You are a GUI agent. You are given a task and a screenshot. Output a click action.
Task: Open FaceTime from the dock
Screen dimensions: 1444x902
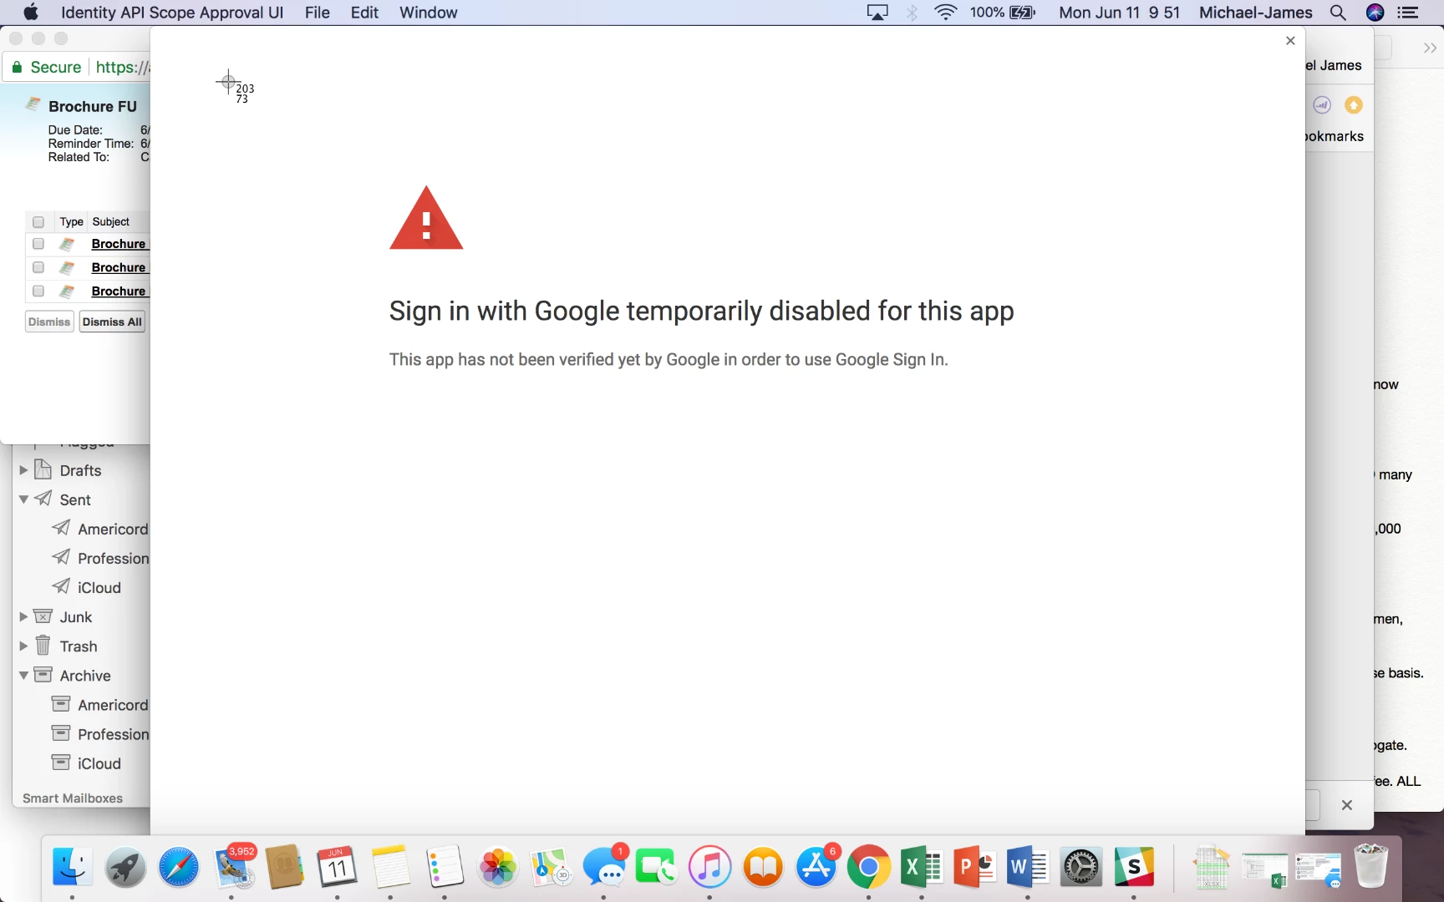tap(657, 868)
